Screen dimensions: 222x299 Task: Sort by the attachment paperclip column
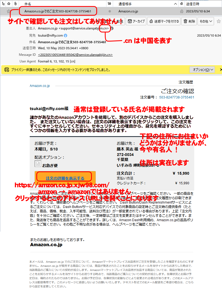pos(15,4)
